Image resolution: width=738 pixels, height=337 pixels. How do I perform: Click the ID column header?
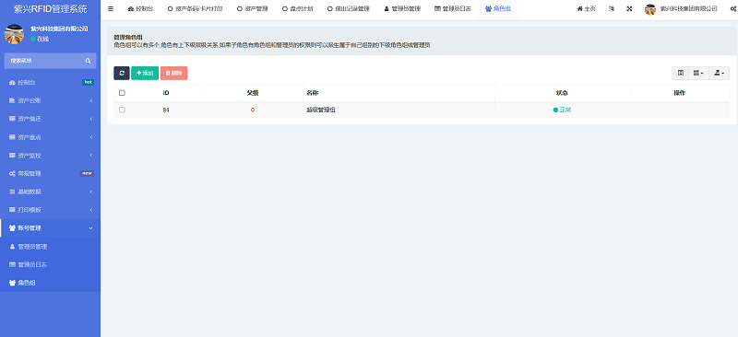pyautogui.click(x=166, y=93)
